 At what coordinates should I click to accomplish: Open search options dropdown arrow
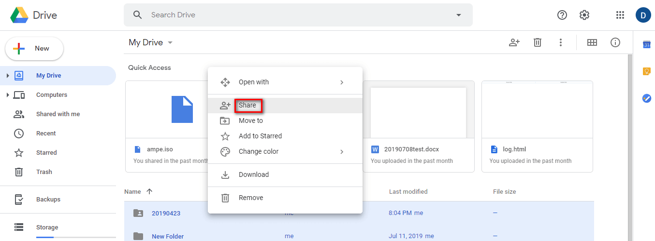tap(459, 15)
